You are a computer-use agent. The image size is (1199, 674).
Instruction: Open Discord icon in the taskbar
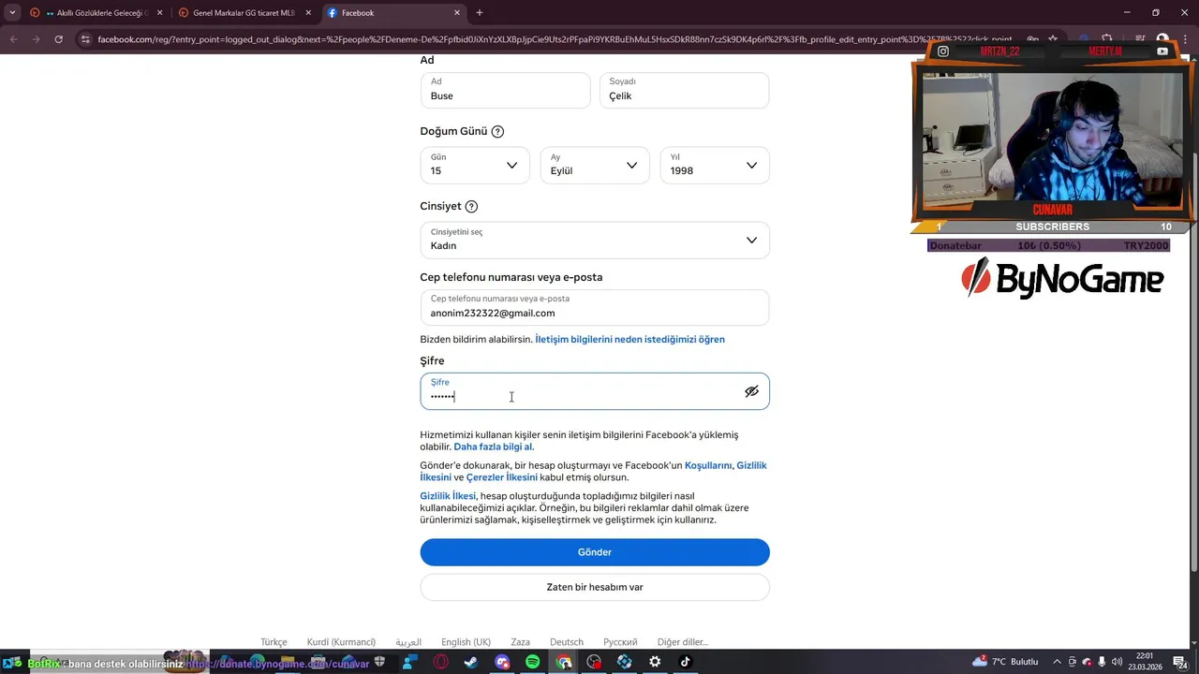[502, 662]
